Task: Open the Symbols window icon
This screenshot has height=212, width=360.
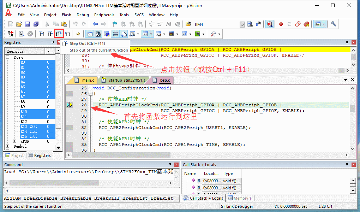Action: (107, 34)
